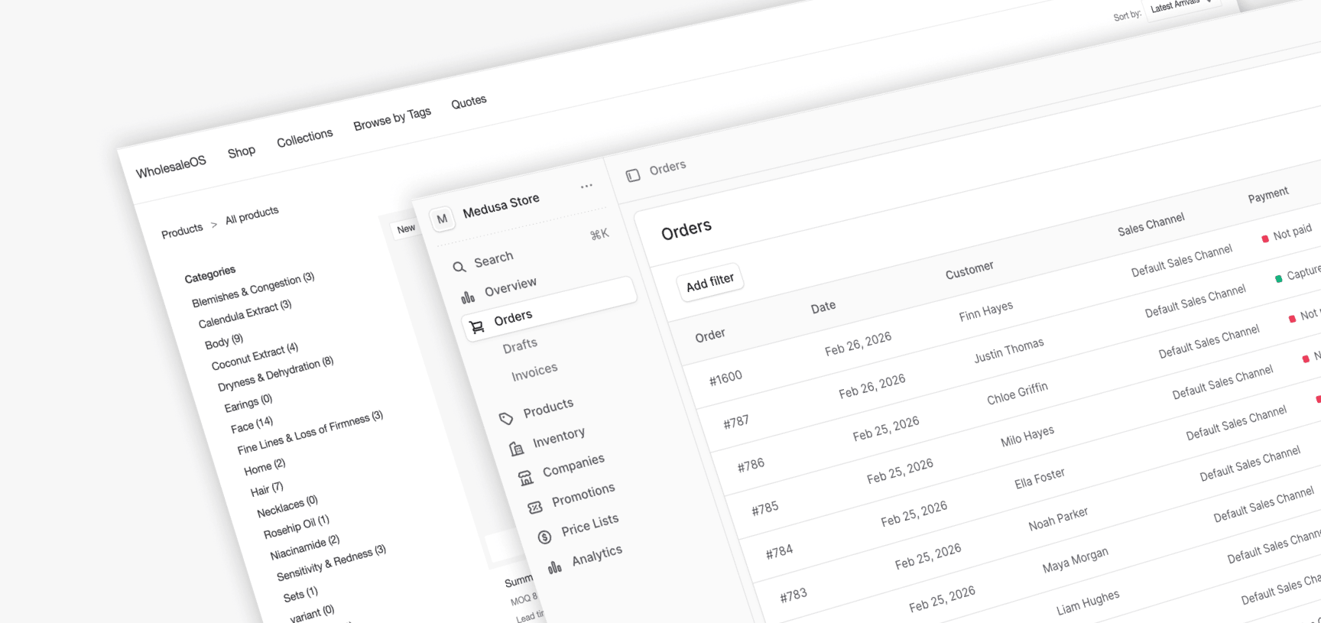
Task: Select Body (9) category
Action: 224,341
